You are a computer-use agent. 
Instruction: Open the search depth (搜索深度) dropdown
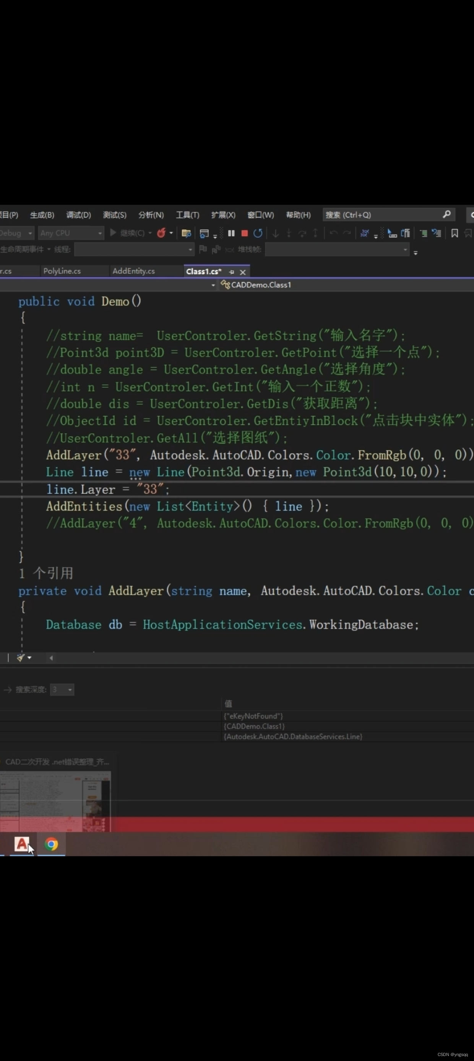(62, 689)
